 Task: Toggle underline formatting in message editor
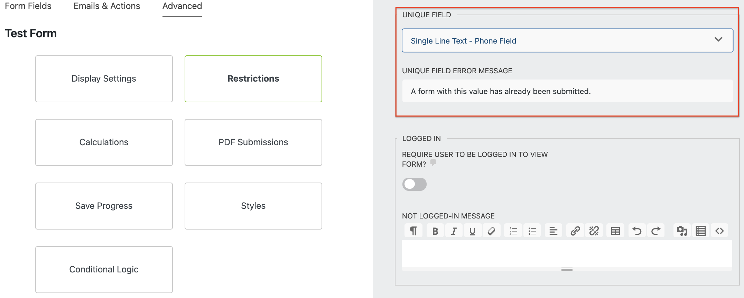(473, 231)
